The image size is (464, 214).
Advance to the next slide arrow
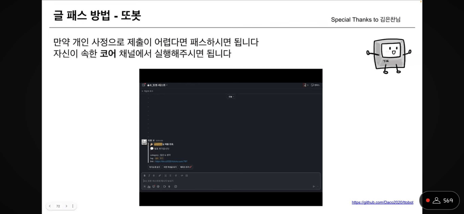67,206
